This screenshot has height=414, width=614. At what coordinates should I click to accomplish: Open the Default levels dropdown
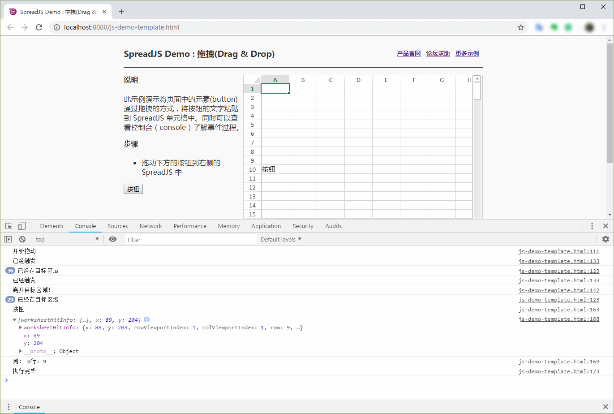[x=281, y=239]
